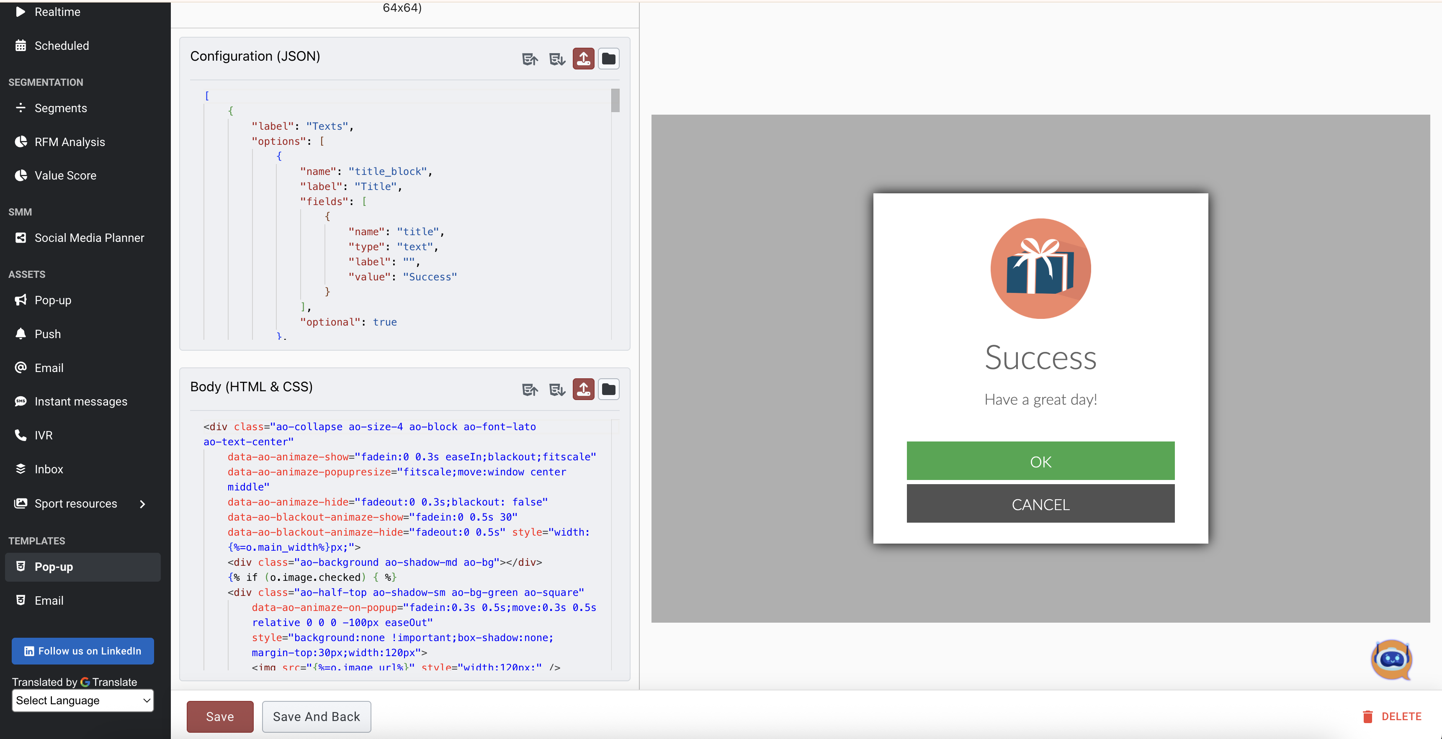Click the JSON editor vertical scrollbar thumb

615,101
